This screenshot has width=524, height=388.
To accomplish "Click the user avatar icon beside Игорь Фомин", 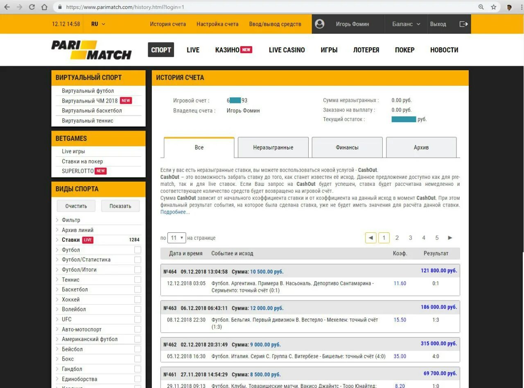I will click(320, 24).
